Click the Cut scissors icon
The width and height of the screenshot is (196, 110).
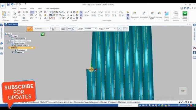(9, 12)
